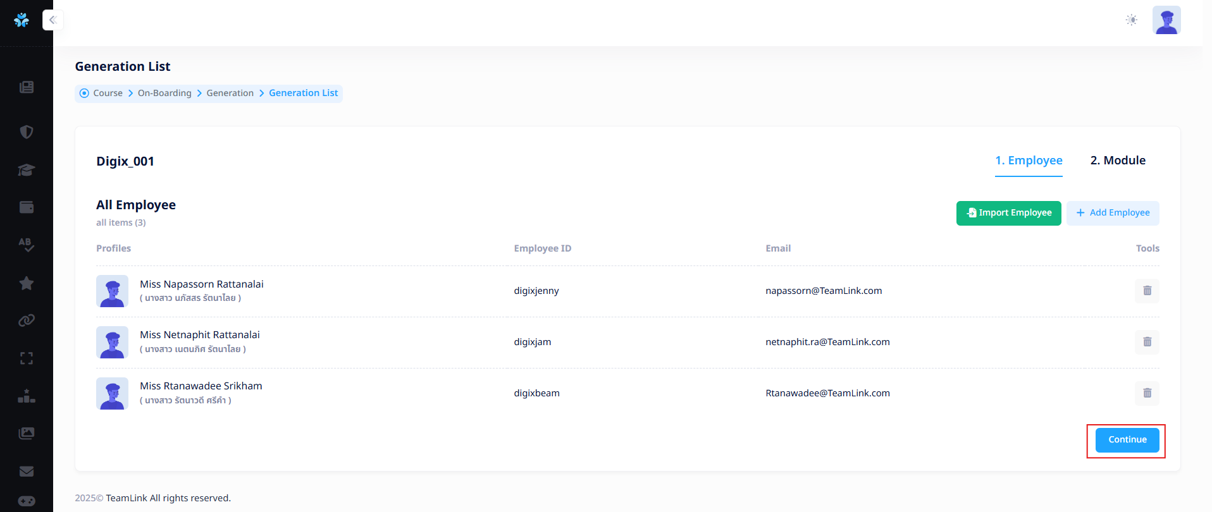The width and height of the screenshot is (1212, 512).
Task: Open the envelope mail icon in sidebar
Action: (x=26, y=472)
